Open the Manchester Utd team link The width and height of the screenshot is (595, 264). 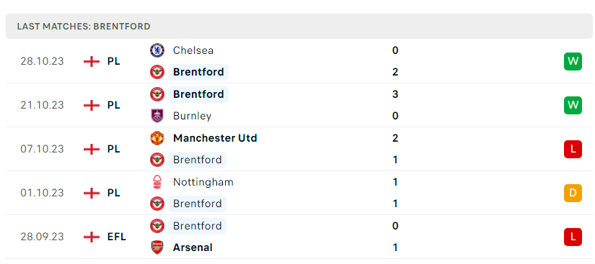tap(215, 138)
